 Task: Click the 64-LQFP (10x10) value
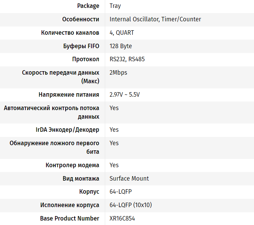pyautogui.click(x=131, y=205)
